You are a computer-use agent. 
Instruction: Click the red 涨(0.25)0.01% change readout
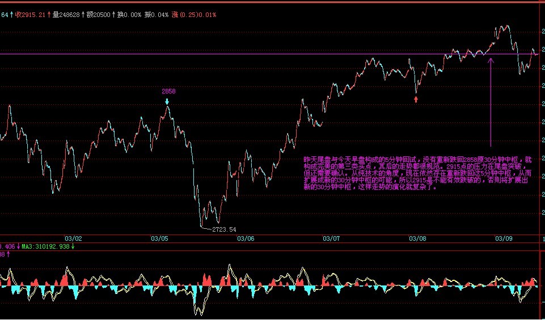click(x=194, y=15)
